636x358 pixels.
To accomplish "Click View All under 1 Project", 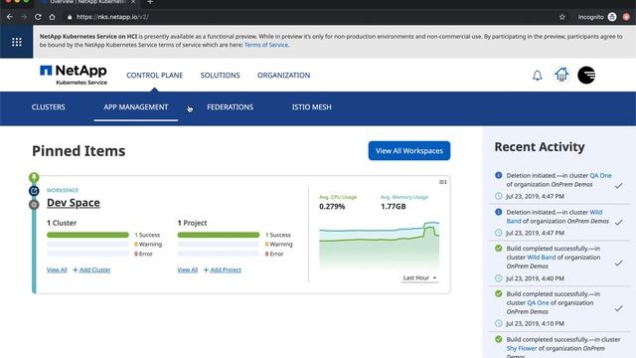I will tap(188, 269).
